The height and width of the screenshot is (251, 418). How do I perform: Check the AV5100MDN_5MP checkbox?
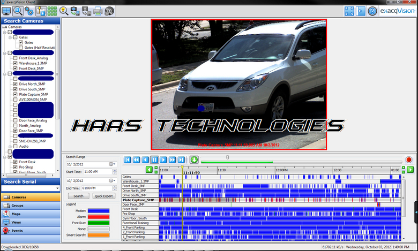coord(16,100)
